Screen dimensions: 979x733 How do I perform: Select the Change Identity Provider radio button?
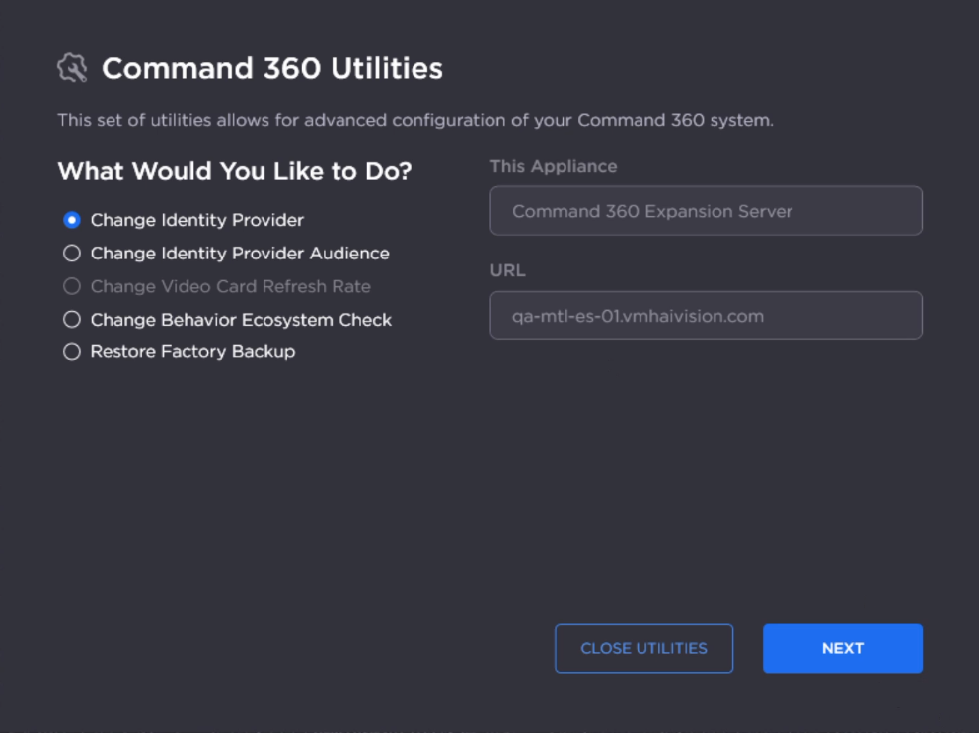point(70,220)
